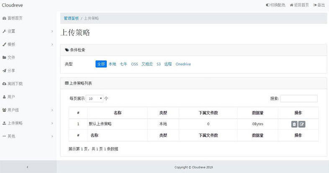Click the cloud download icon for 离线下载

(4, 83)
